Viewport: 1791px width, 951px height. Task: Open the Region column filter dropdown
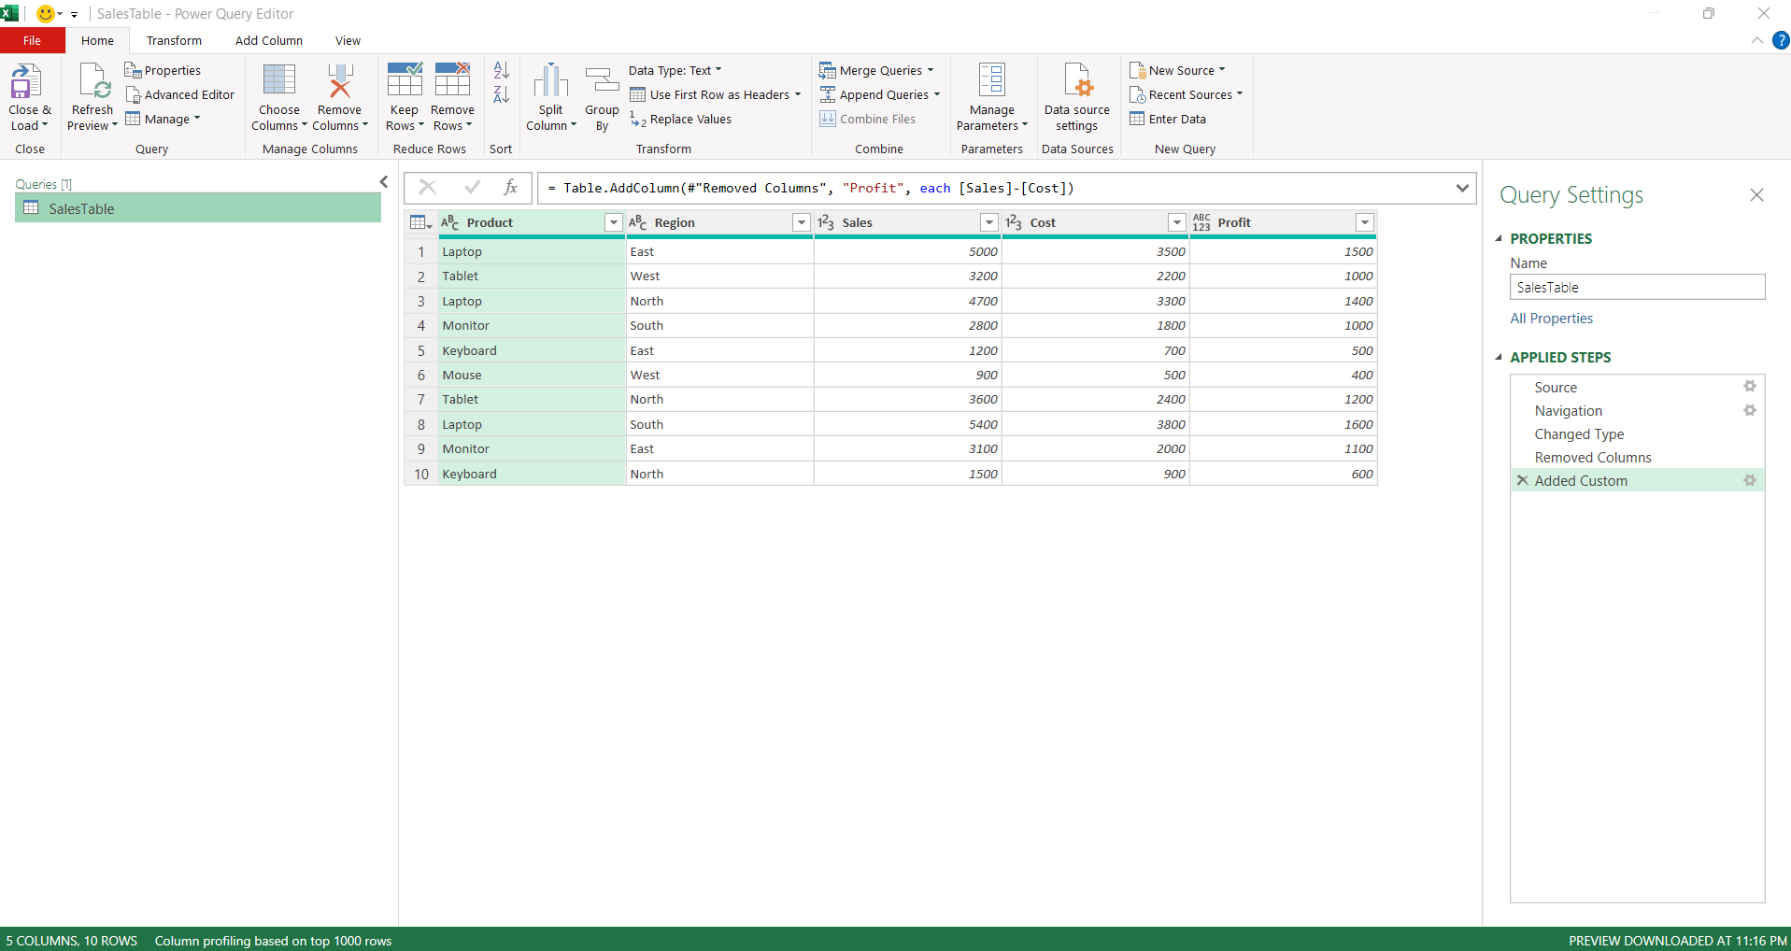pos(802,222)
